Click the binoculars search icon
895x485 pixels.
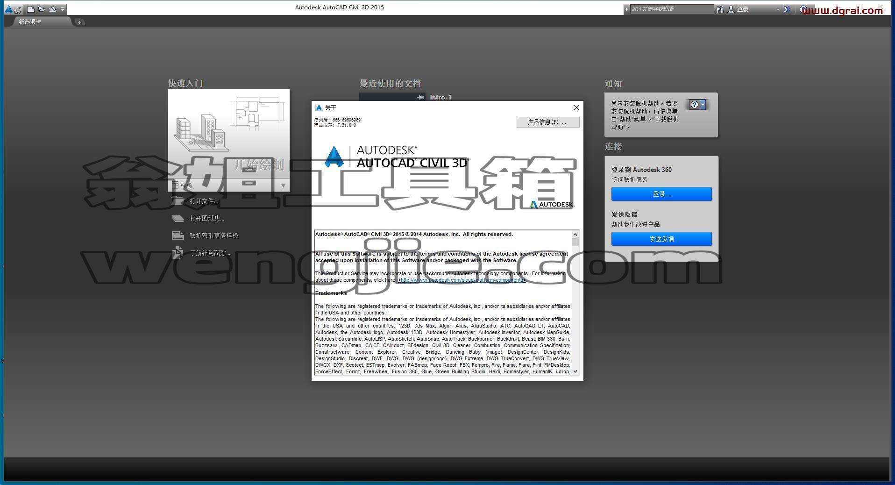pyautogui.click(x=719, y=9)
